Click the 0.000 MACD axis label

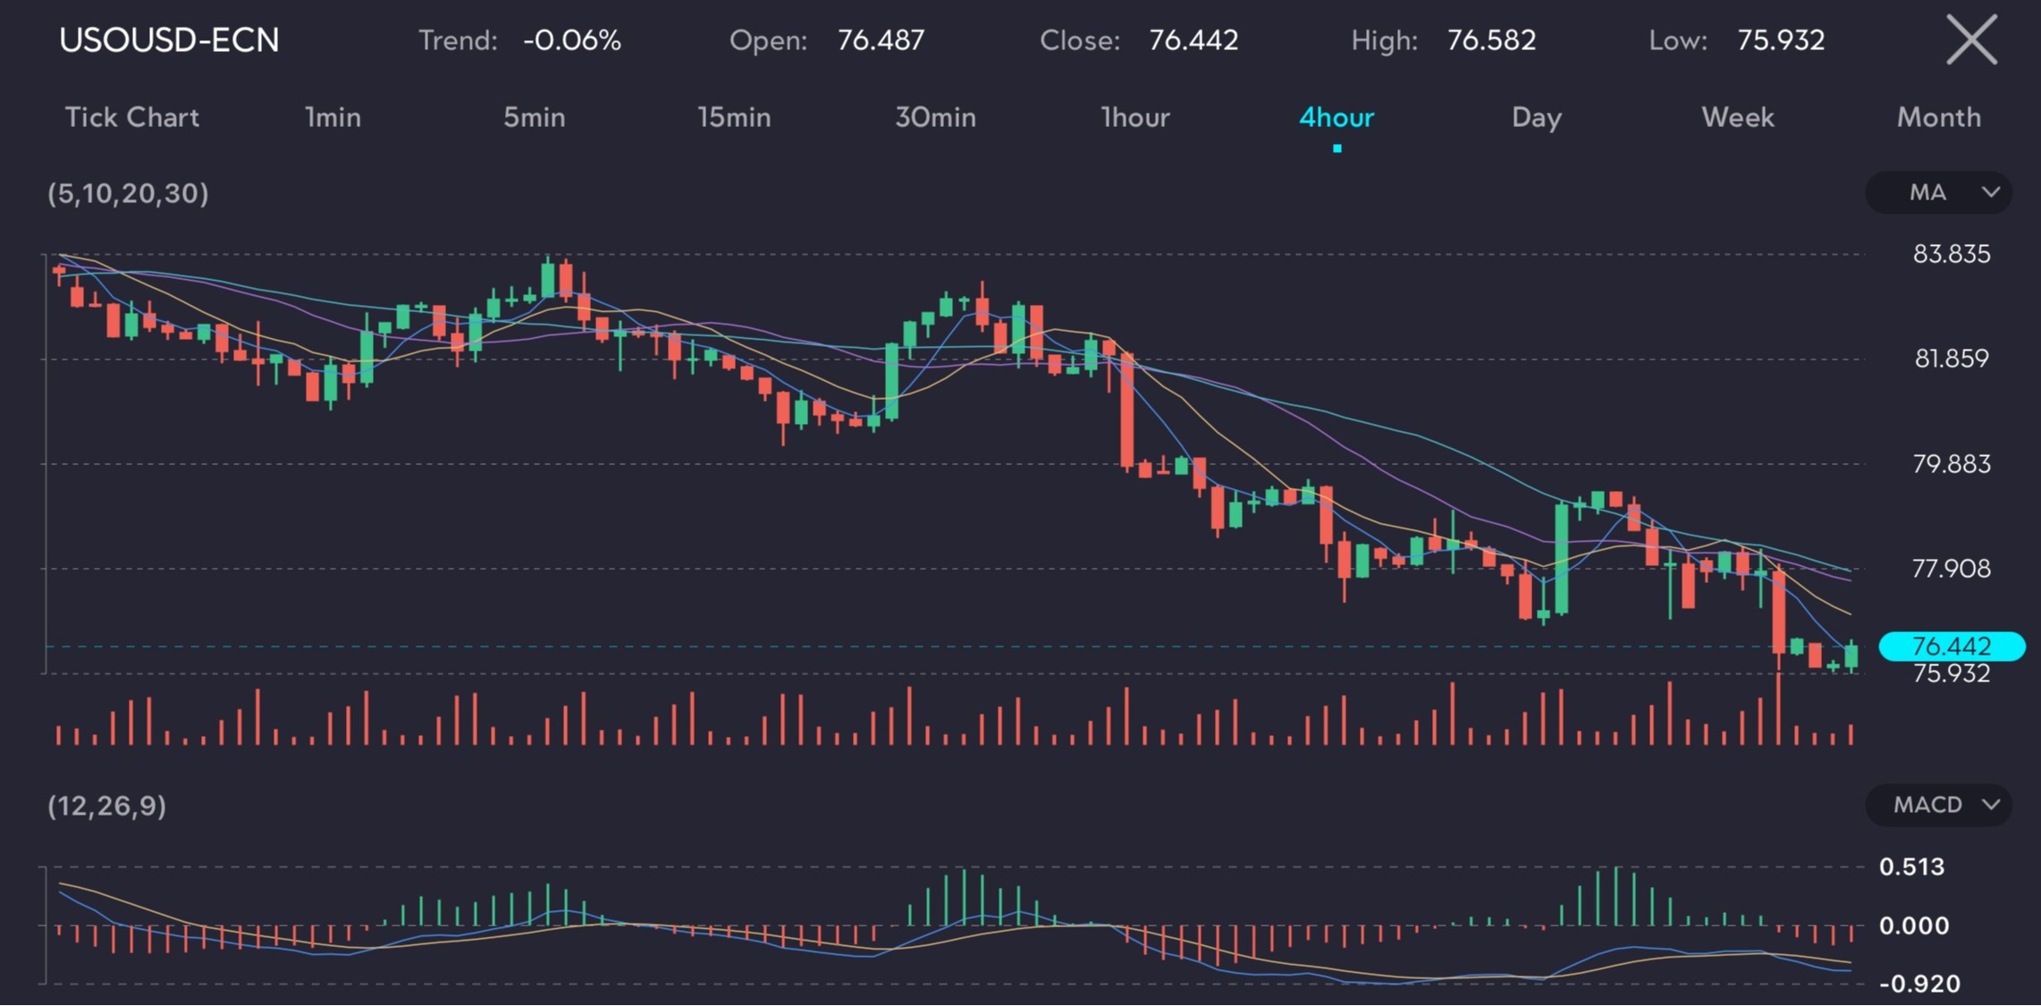pyautogui.click(x=1914, y=926)
